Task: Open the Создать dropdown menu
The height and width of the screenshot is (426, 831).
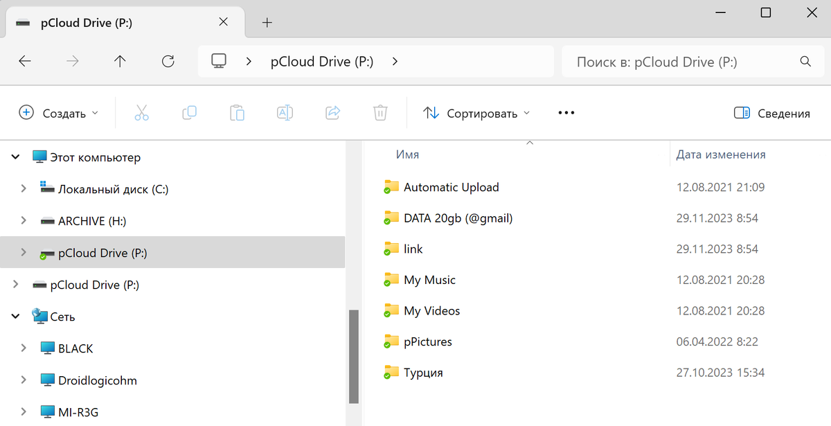Action: [x=58, y=113]
